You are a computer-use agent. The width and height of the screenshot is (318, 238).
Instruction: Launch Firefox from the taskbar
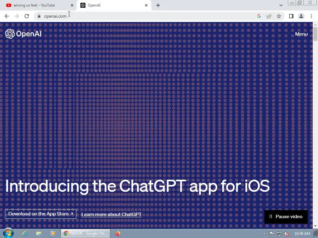(118, 233)
